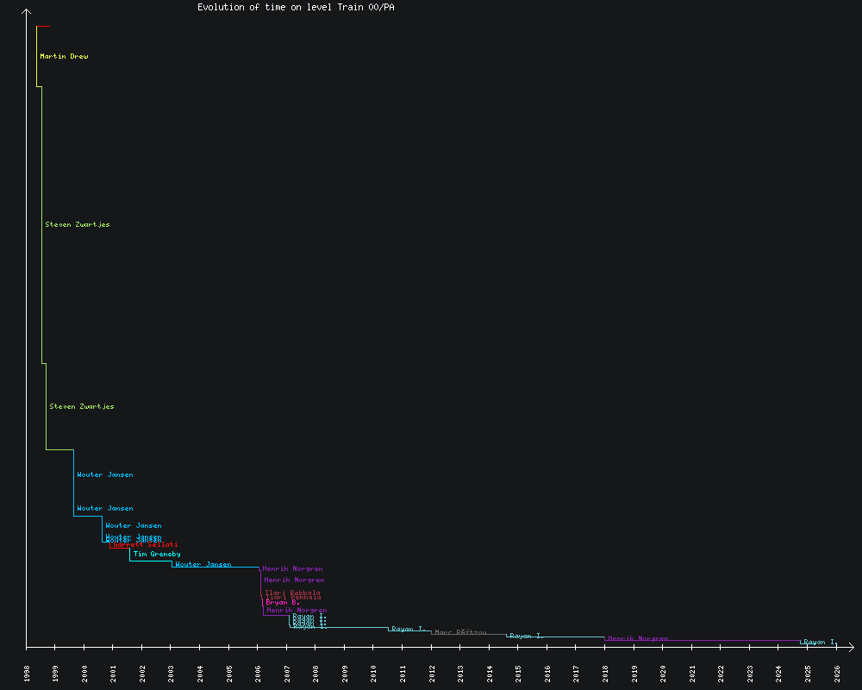This screenshot has height=690, width=862.
Task: Select the red Garrett Sellati label
Action: coord(147,545)
